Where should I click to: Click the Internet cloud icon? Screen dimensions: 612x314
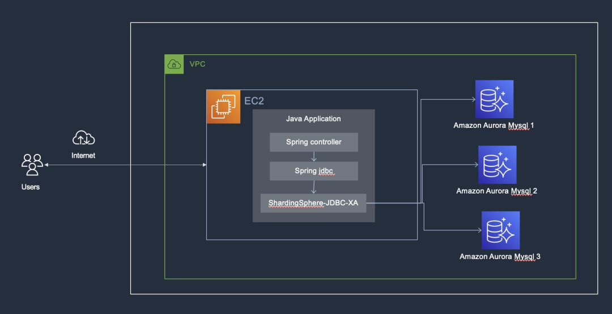coord(83,138)
